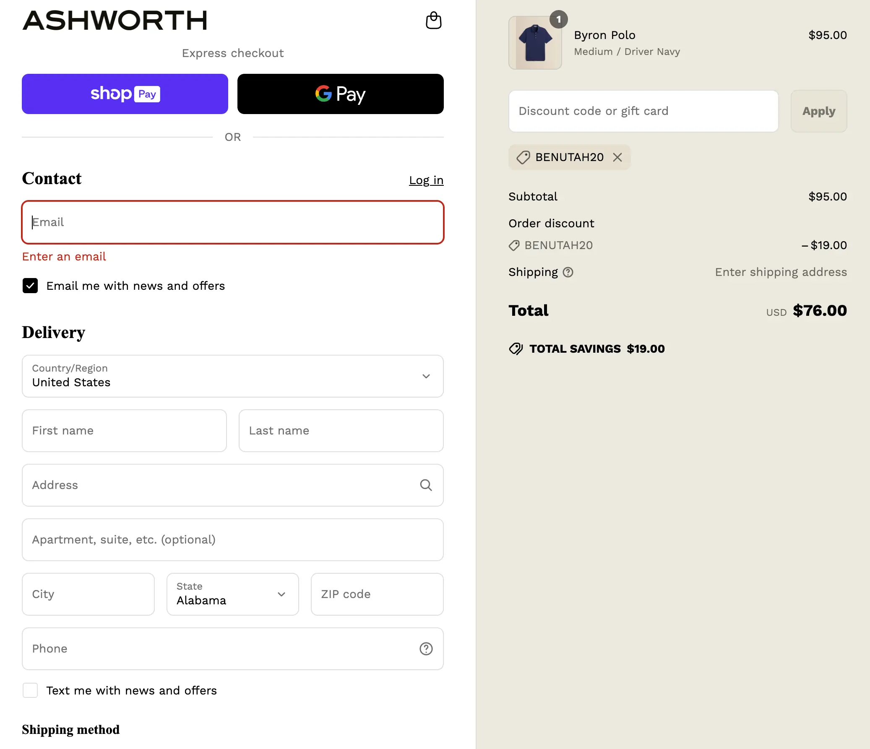Focus the Email input field
The height and width of the screenshot is (749, 870).
[x=233, y=222]
